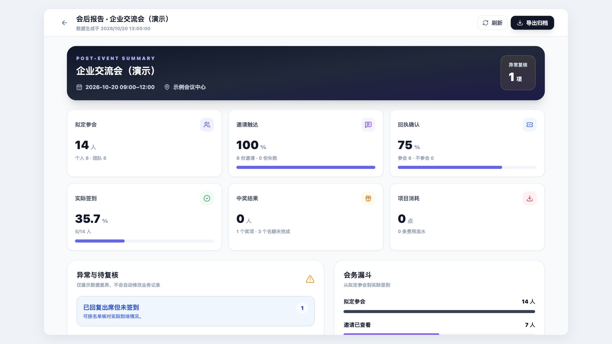Click the ticket icon on 回执确认 card

530,125
